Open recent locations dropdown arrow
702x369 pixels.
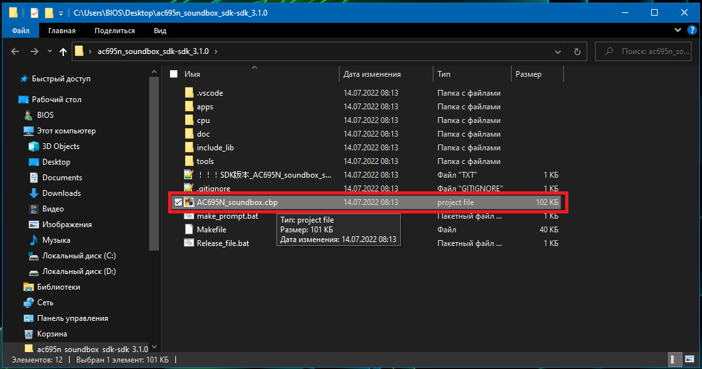[50, 51]
